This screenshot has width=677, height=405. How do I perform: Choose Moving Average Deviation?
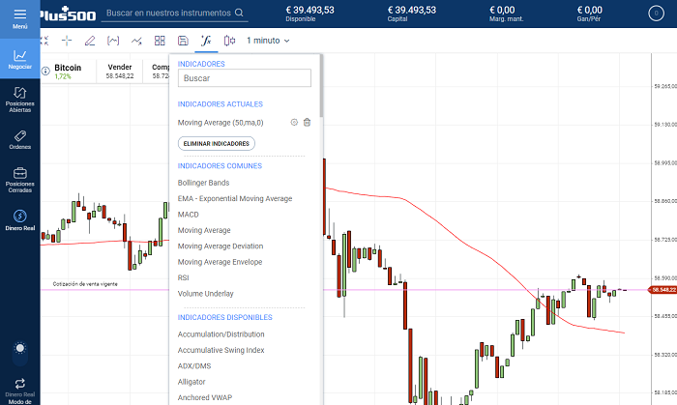(221, 246)
